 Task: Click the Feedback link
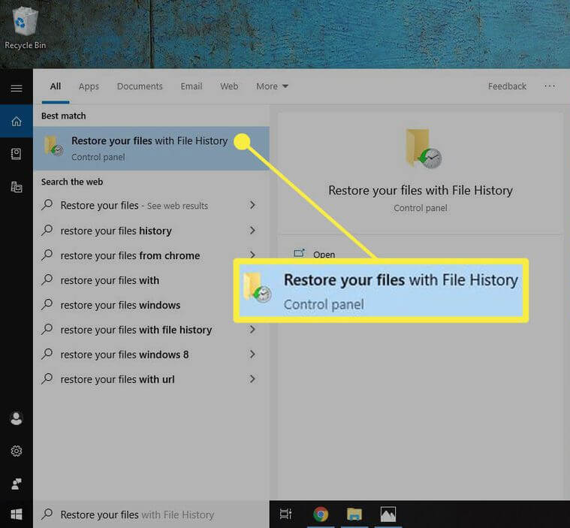[507, 86]
